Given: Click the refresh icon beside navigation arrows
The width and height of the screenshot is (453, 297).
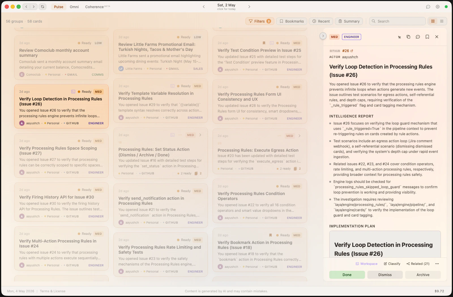Looking at the screenshot, I should pos(42,6).
